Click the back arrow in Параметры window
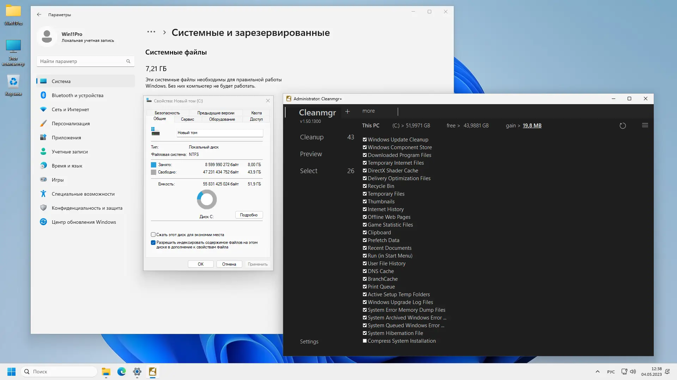This screenshot has height=380, width=677. [39, 15]
